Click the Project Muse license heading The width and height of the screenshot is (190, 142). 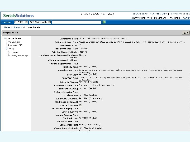pyautogui.click(x=11, y=33)
